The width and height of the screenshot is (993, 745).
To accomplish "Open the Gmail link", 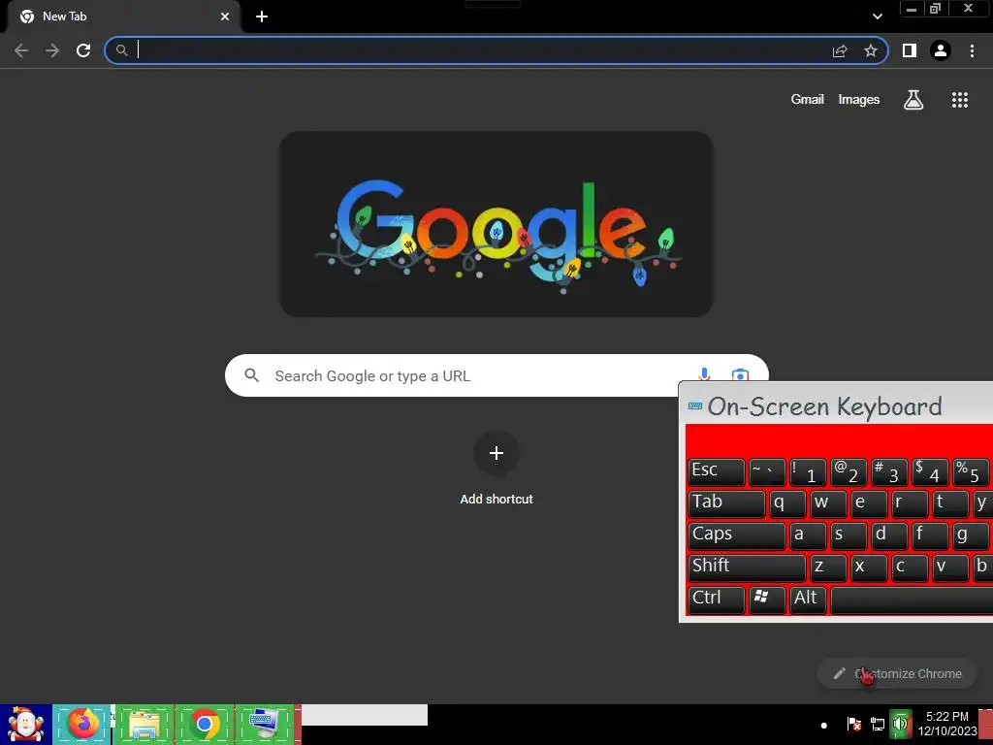I will point(807,100).
